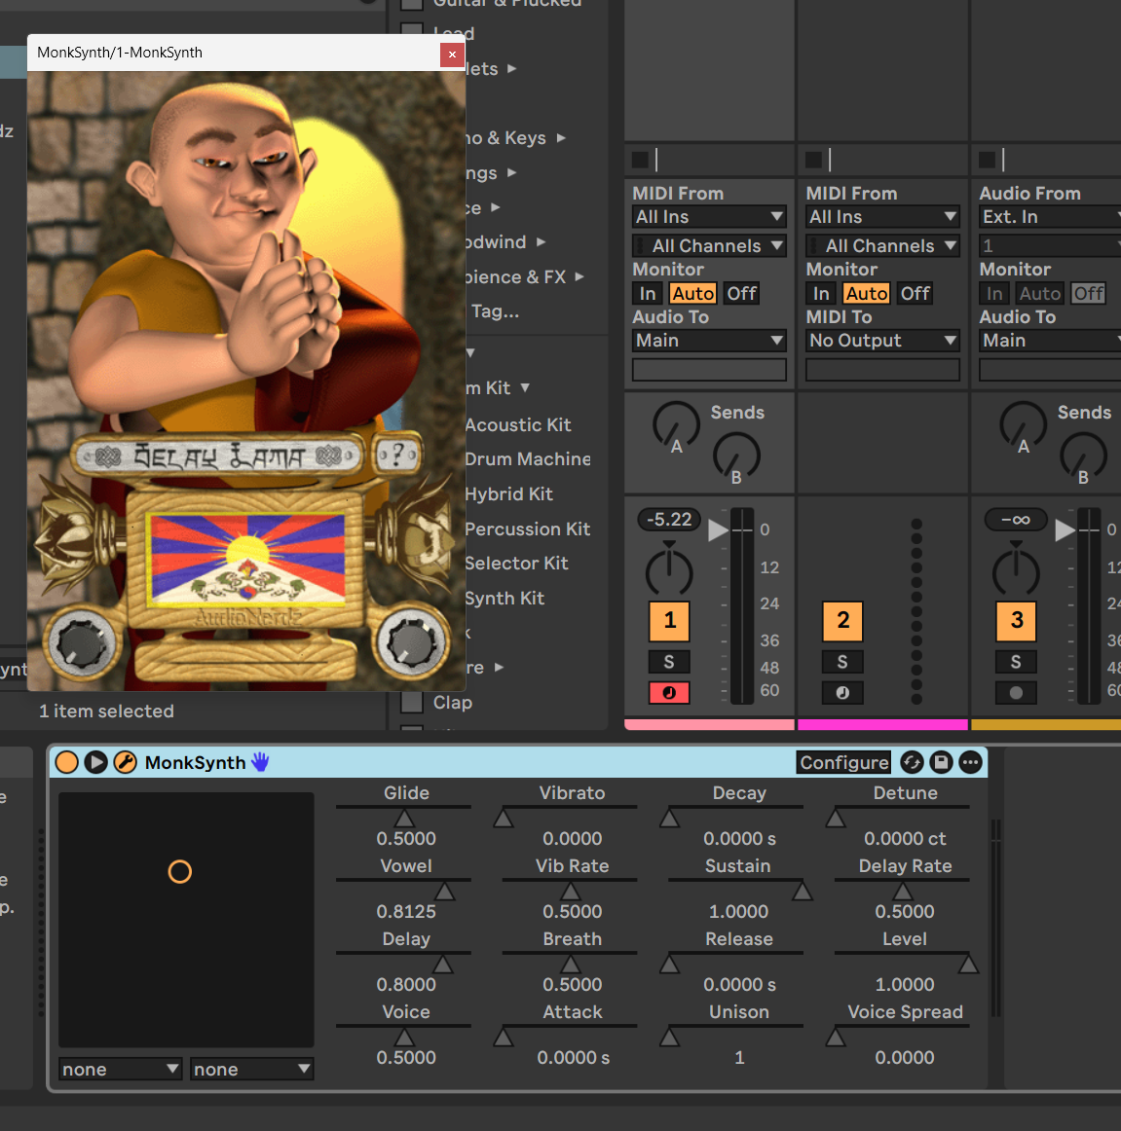Click the hot-swap preset icon on MonkSynth device
The image size is (1121, 1131).
point(911,762)
